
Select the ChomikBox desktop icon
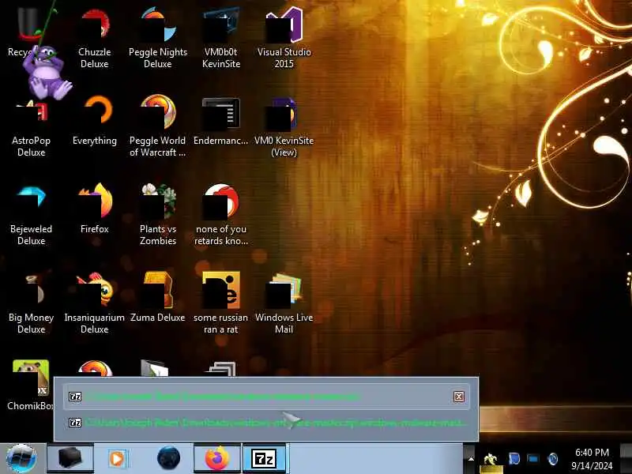point(31,386)
